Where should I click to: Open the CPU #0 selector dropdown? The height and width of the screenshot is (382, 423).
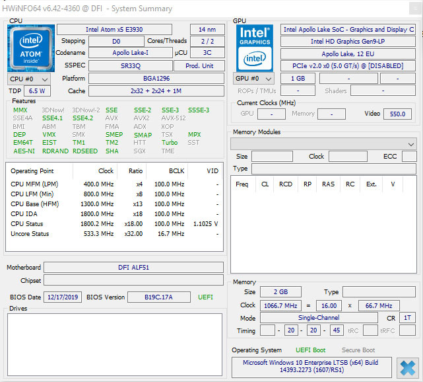click(x=28, y=79)
